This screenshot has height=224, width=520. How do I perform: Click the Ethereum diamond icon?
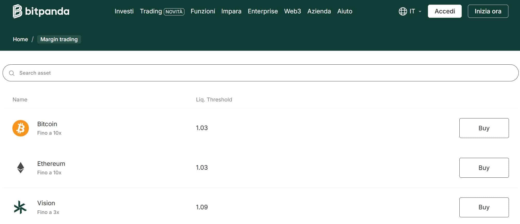(x=21, y=168)
